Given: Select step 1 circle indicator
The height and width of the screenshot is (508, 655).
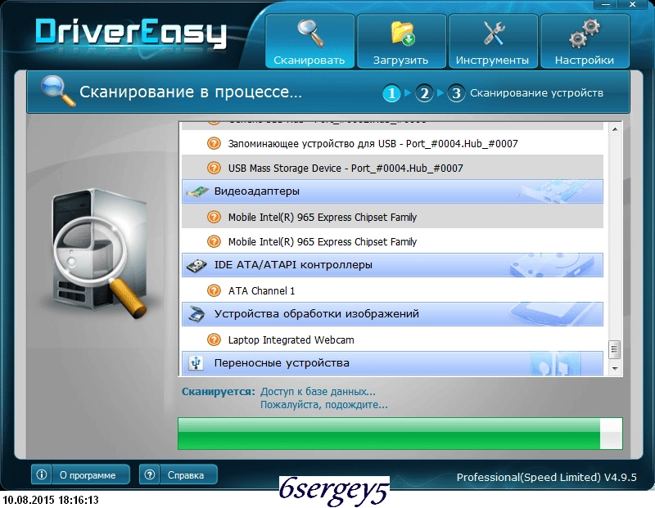Looking at the screenshot, I should (391, 93).
